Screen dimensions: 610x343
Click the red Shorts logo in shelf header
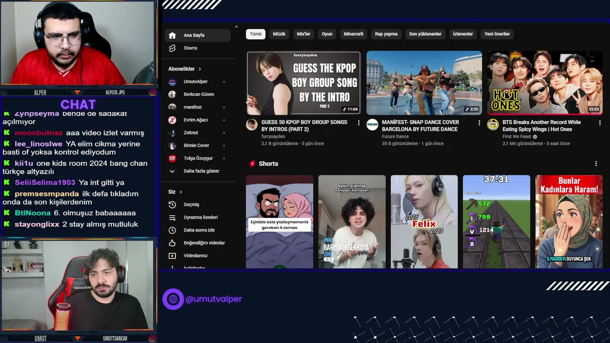pos(253,164)
